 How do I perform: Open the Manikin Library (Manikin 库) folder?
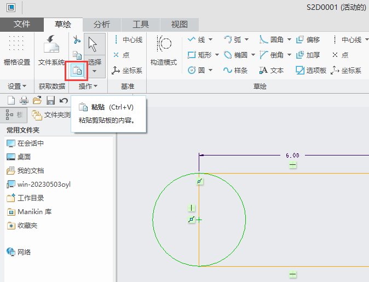point(29,212)
